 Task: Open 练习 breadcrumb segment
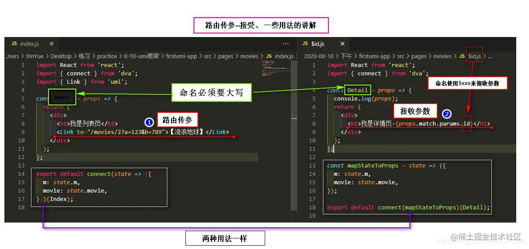click(x=84, y=56)
